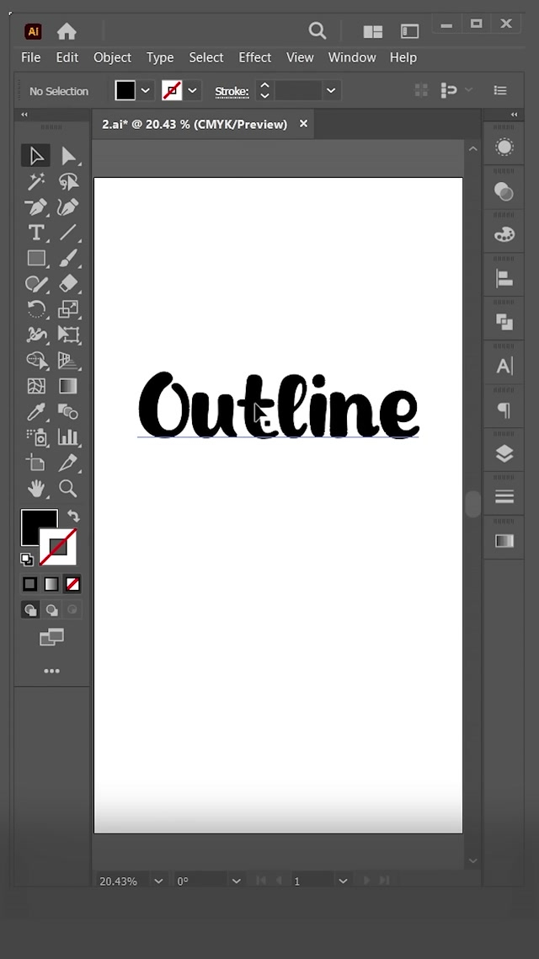Swap fill and stroke colors
The width and height of the screenshot is (539, 959).
point(73,516)
